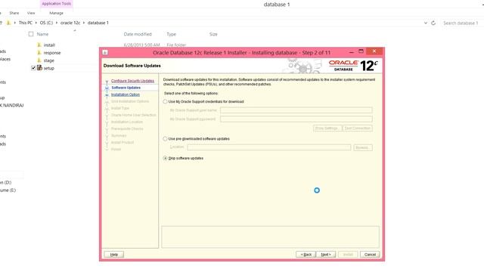This screenshot has height=272, width=484.
Task: Open the response folder icon
Action: 39,53
